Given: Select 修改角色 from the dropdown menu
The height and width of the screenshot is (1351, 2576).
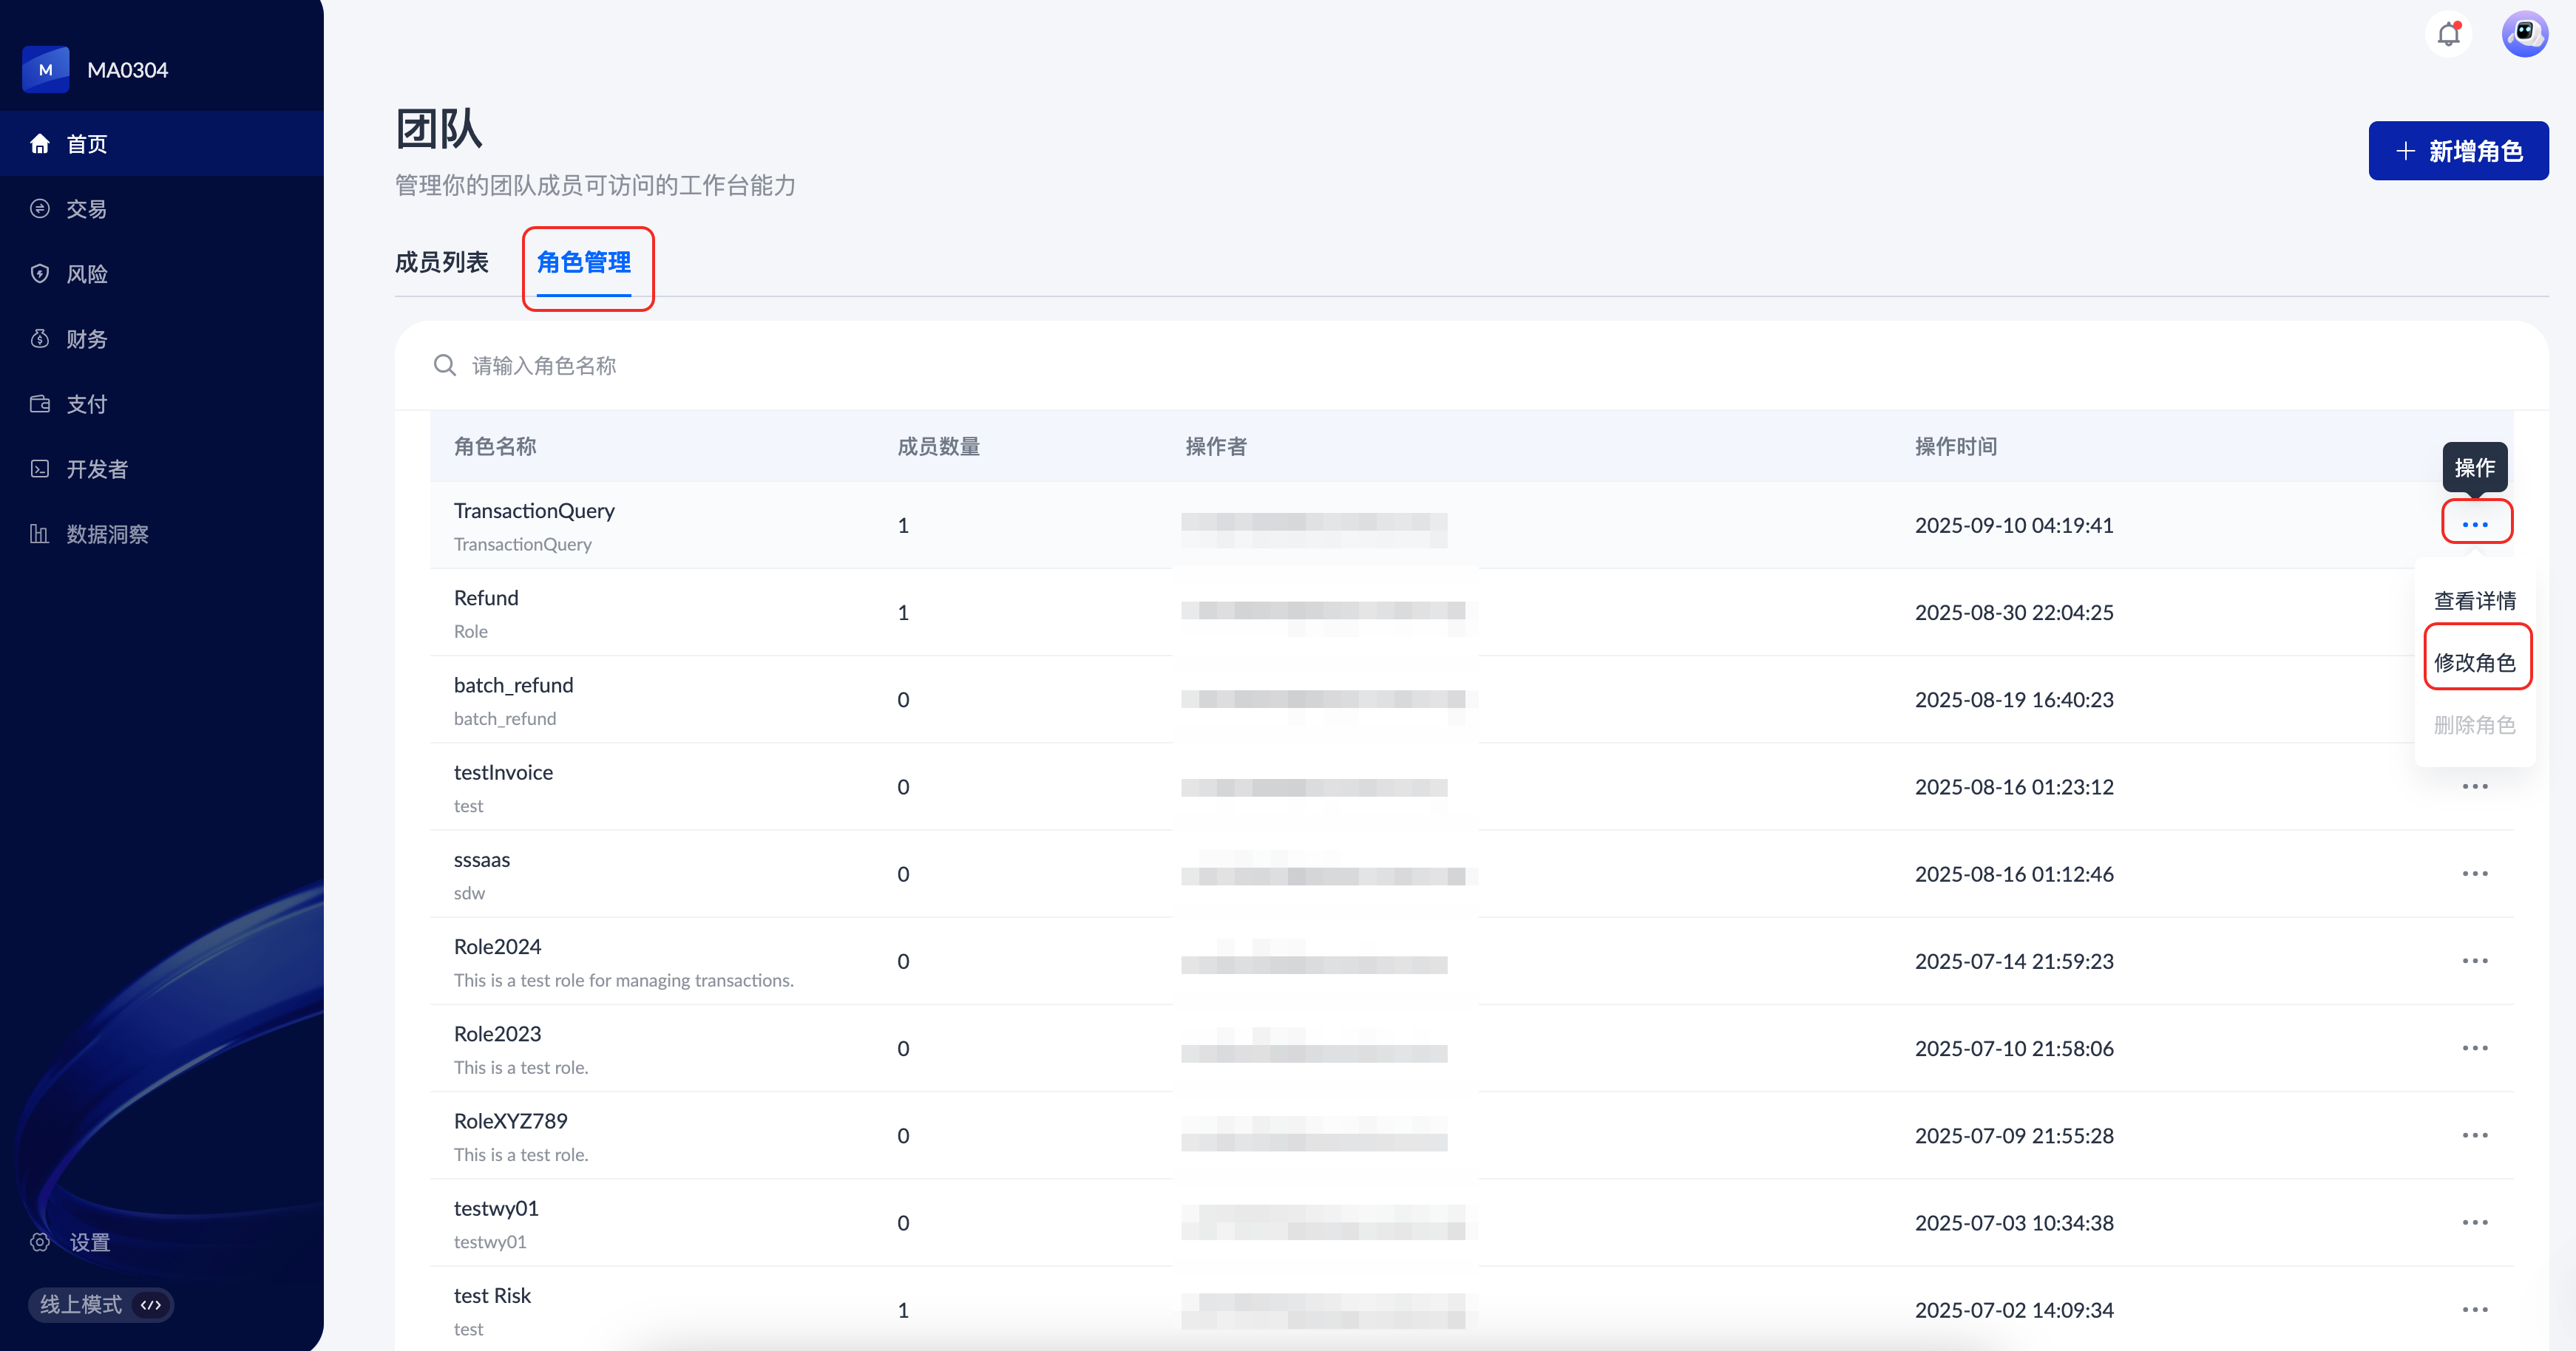Looking at the screenshot, I should 2475,661.
